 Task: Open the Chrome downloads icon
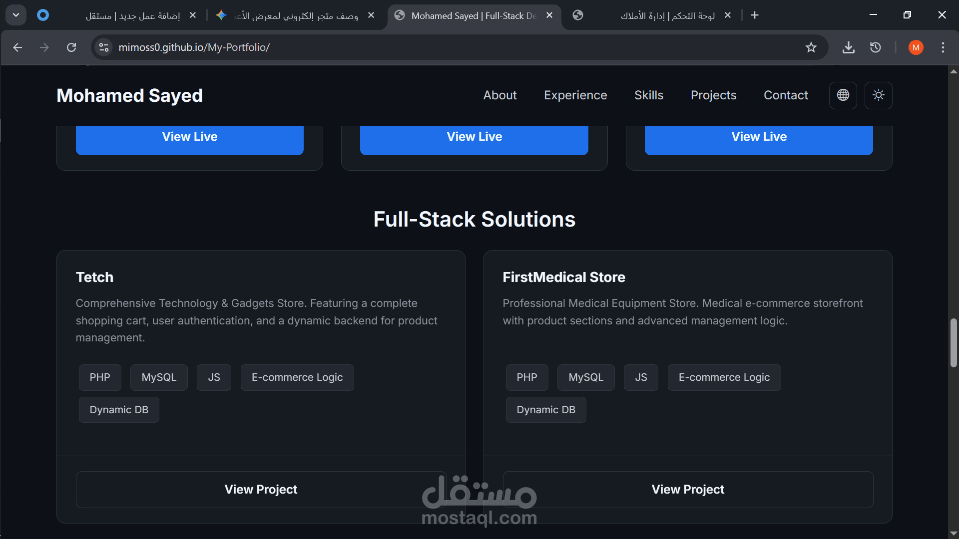coord(848,47)
